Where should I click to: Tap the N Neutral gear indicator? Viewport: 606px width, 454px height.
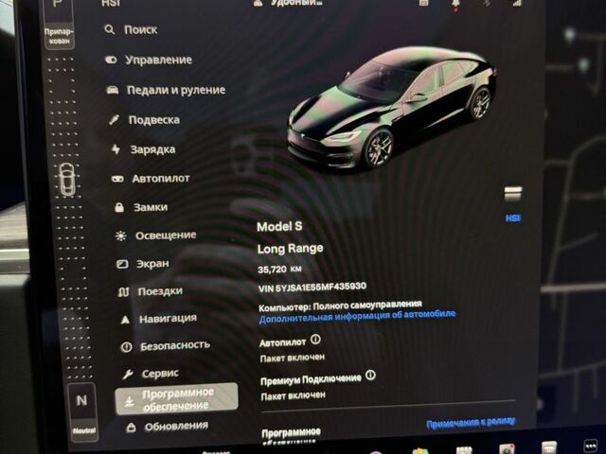coord(82,411)
